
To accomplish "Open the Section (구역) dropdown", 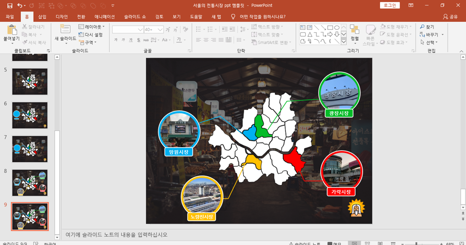I will point(88,43).
